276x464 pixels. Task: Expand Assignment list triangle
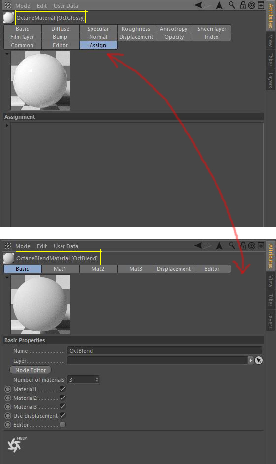7,125
